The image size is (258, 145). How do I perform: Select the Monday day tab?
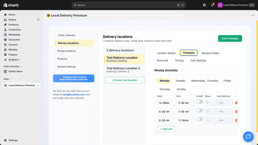pyautogui.click(x=164, y=81)
